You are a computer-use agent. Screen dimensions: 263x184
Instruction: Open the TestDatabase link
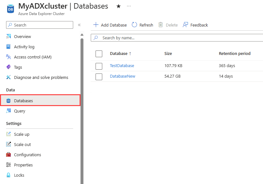122,65
